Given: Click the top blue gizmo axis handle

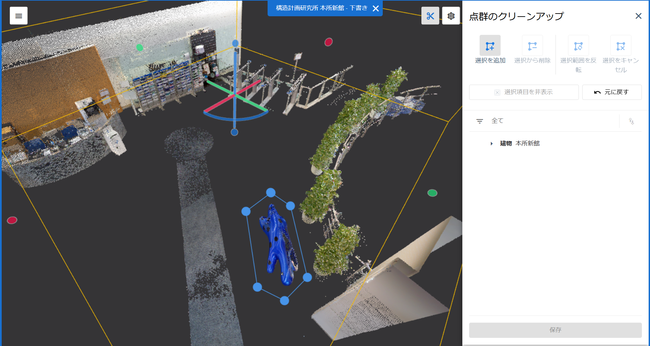Looking at the screenshot, I should click(x=235, y=43).
